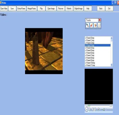Image resolution: width=119 pixels, height=115 pixels.
Task: Select c:\Frame\8.bmp in the frame list
Action: click(x=98, y=58)
